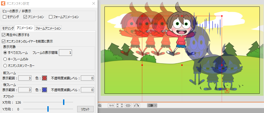Viewport: 264px width, 113px height.
Task: Click the orange X marker on canvas
Action: (x=227, y=91)
